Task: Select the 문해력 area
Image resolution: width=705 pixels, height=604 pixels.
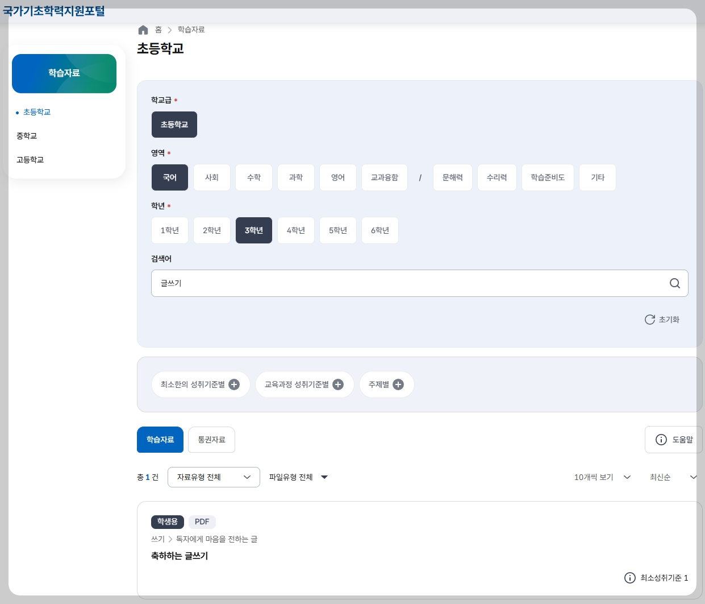Action: [453, 177]
